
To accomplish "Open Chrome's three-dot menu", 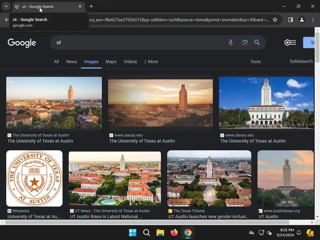I will point(313,20).
